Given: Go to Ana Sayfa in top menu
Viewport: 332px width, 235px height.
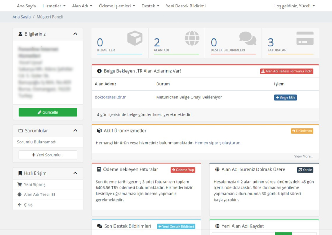Looking at the screenshot, I should [26, 6].
